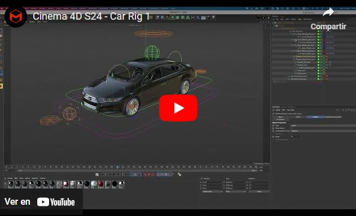This screenshot has width=356, height=216.
Task: Click the black car in the video thumbnail
Action: (x=139, y=87)
